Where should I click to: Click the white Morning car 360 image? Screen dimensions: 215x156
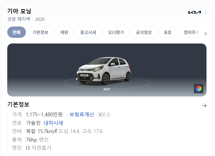click(x=103, y=71)
